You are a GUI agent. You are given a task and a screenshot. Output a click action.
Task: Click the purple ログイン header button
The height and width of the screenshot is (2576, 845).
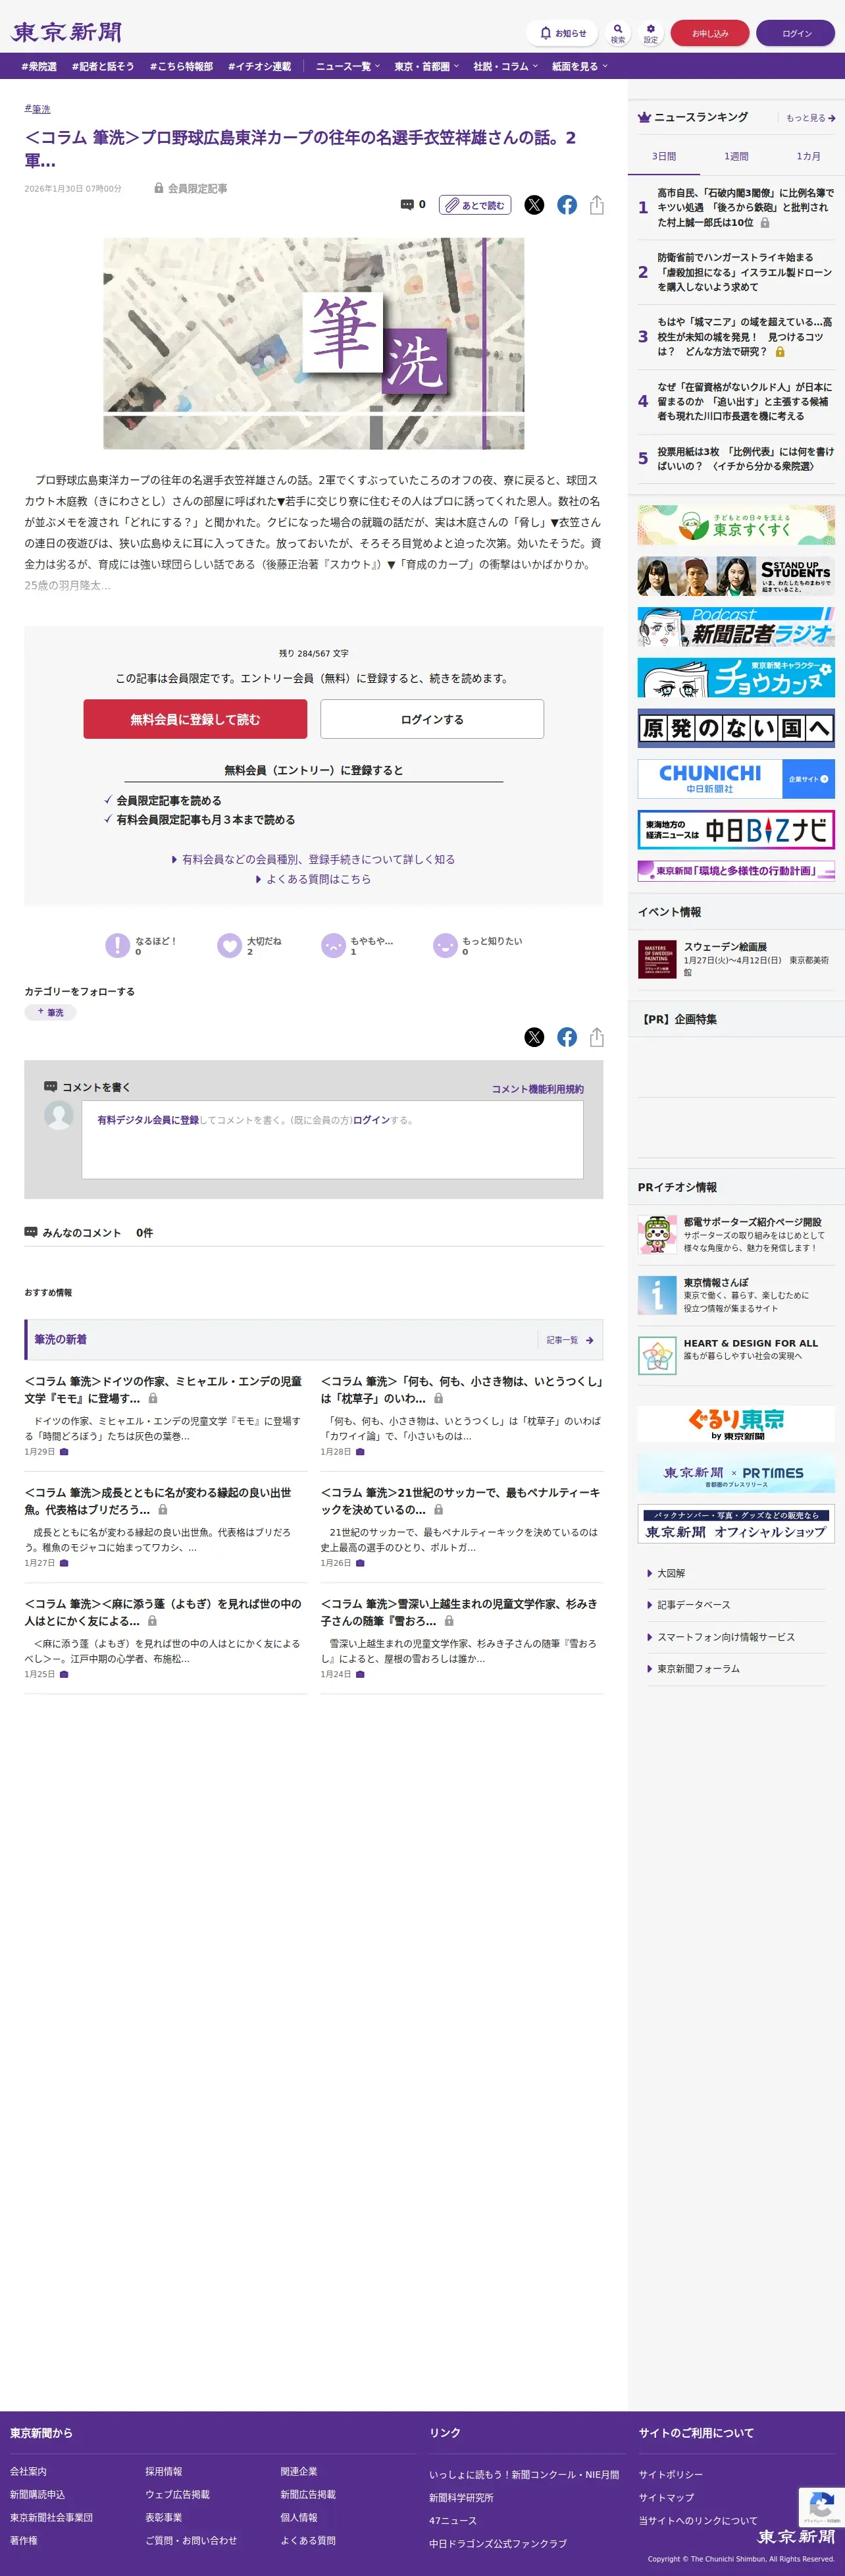click(x=796, y=33)
